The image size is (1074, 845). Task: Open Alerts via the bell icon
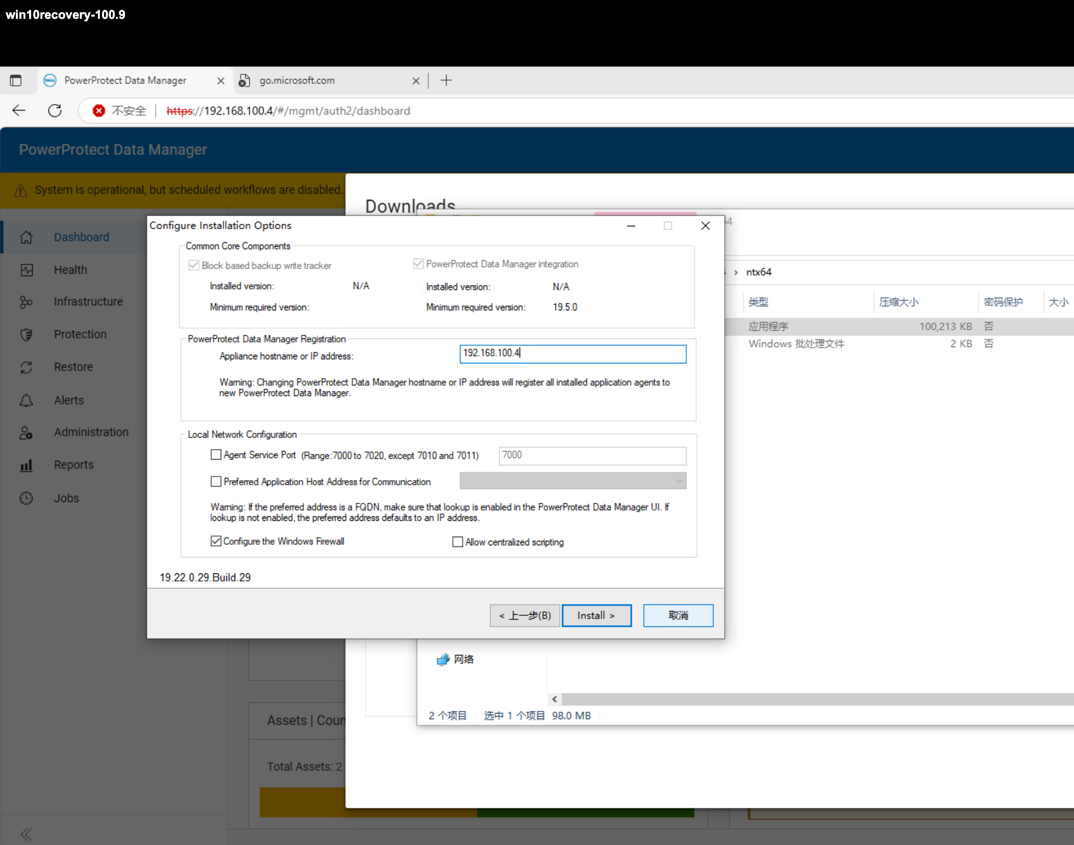tap(26, 401)
